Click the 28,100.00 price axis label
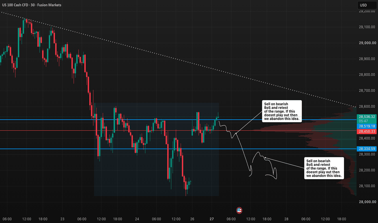 point(367,186)
